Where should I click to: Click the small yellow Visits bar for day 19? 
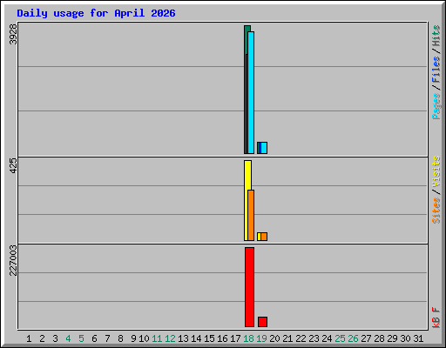pyautogui.click(x=259, y=237)
